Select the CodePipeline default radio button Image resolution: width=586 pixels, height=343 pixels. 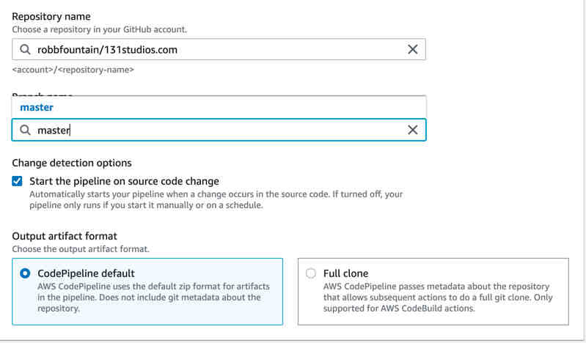pos(25,273)
